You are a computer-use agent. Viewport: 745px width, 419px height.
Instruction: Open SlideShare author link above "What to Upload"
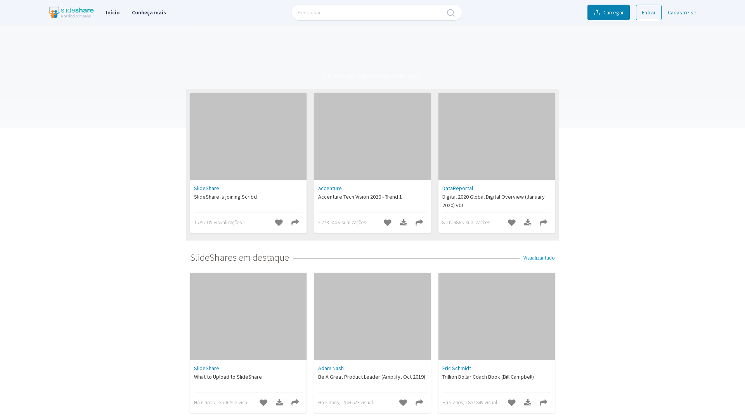(x=206, y=368)
